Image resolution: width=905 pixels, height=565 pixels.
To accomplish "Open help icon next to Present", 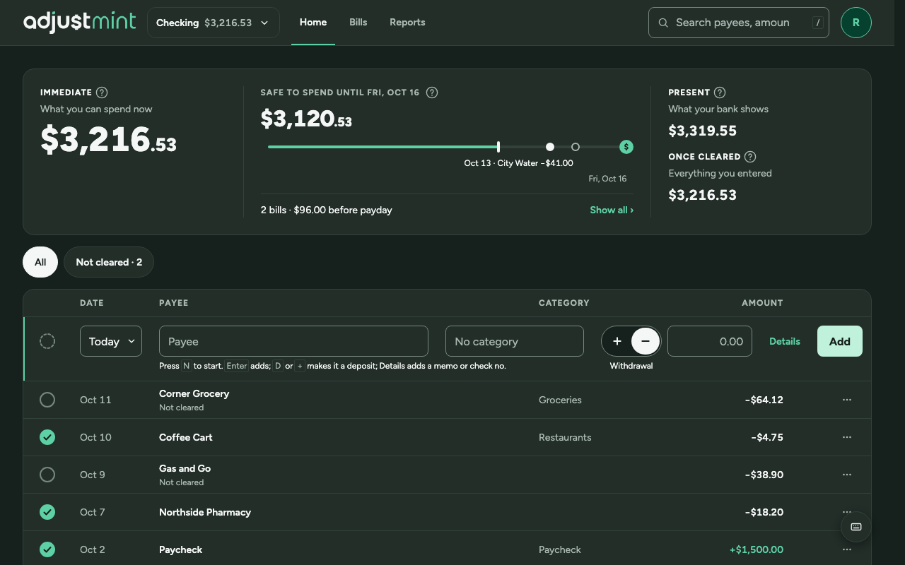I will point(720,93).
